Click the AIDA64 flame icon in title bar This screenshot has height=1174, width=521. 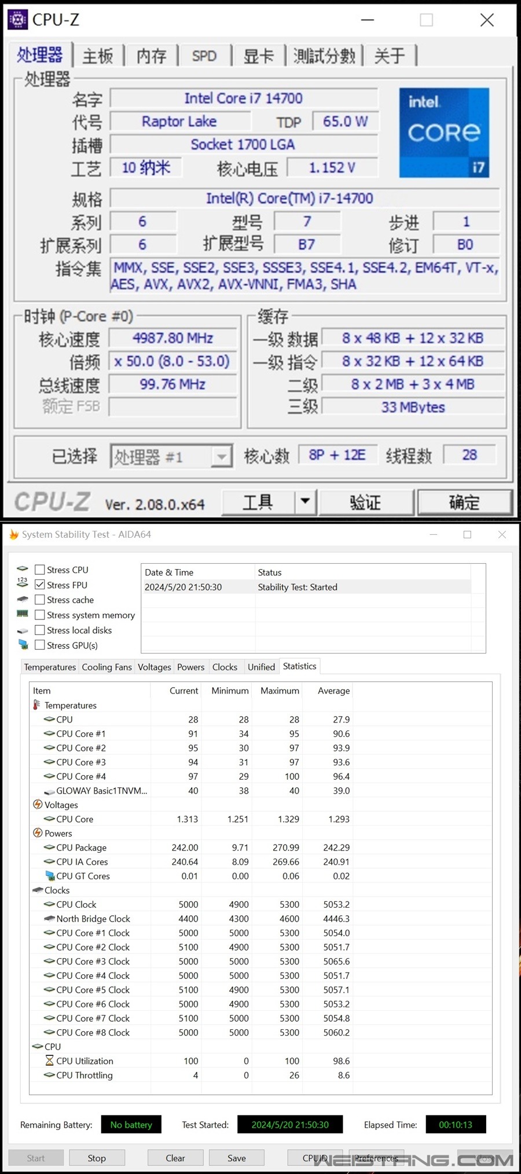tap(14, 534)
